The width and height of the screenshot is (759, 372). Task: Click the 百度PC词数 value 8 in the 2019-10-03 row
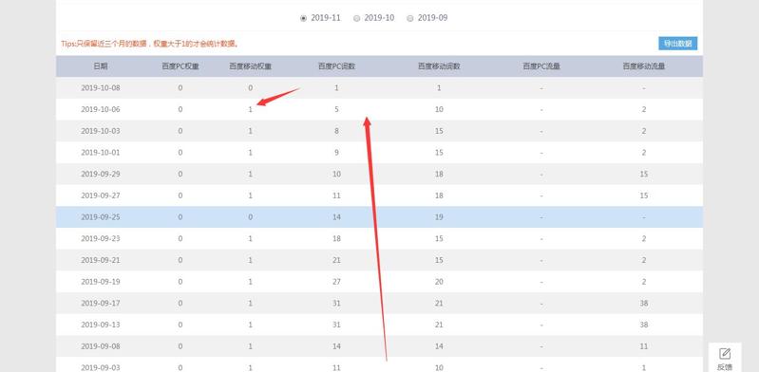tap(336, 131)
